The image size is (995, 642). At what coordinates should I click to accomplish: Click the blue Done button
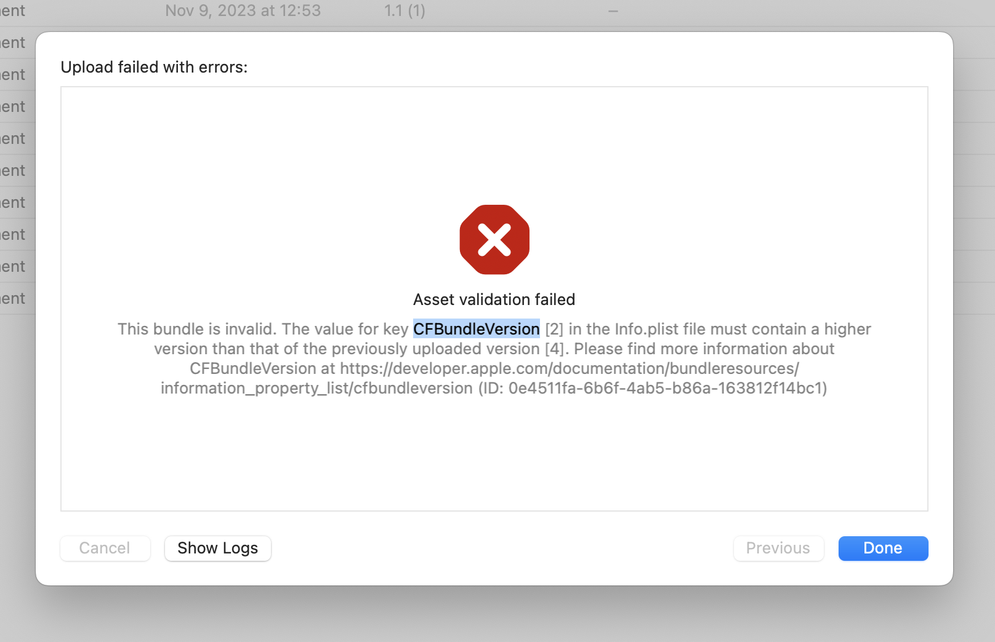coord(883,548)
